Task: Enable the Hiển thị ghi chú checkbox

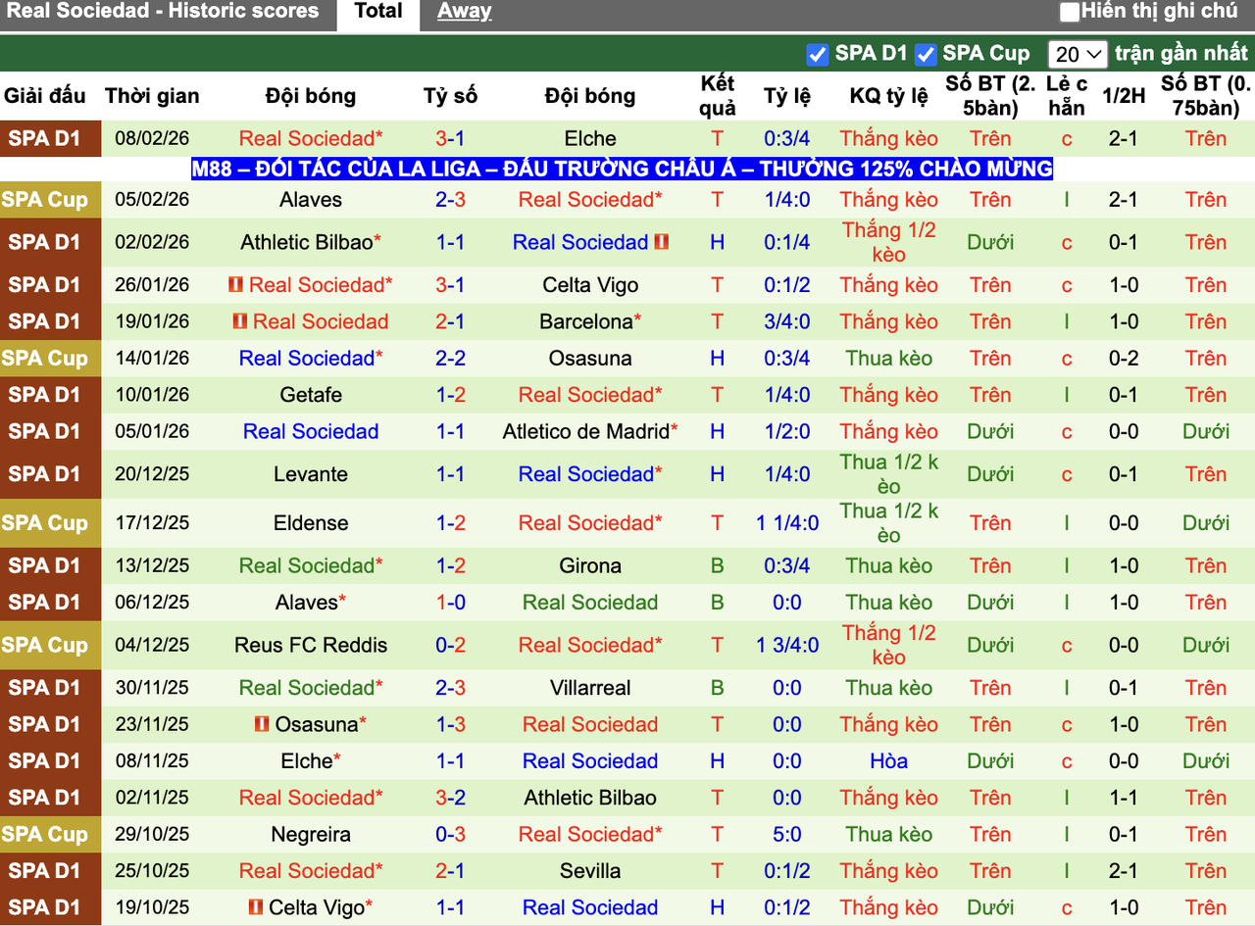Action: pyautogui.click(x=1069, y=12)
